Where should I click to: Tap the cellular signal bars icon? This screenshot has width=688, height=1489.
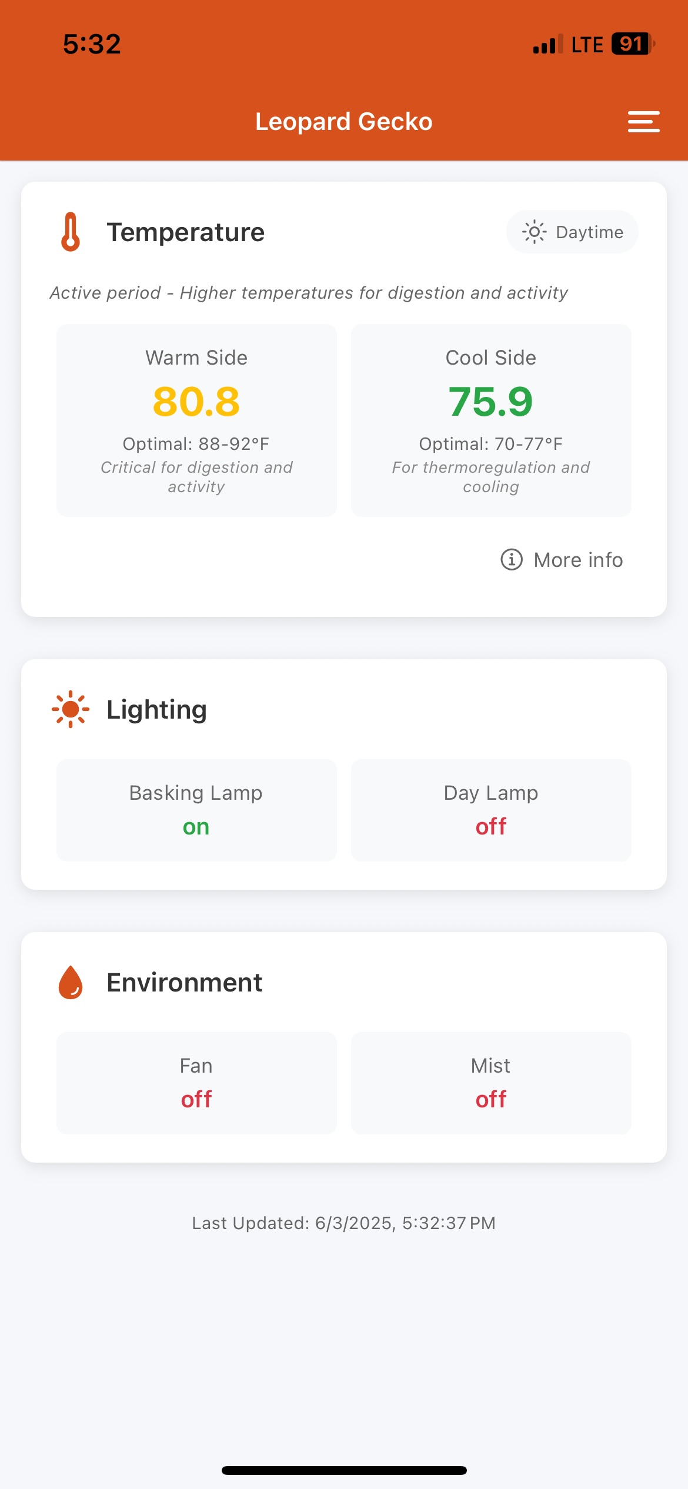pyautogui.click(x=547, y=45)
